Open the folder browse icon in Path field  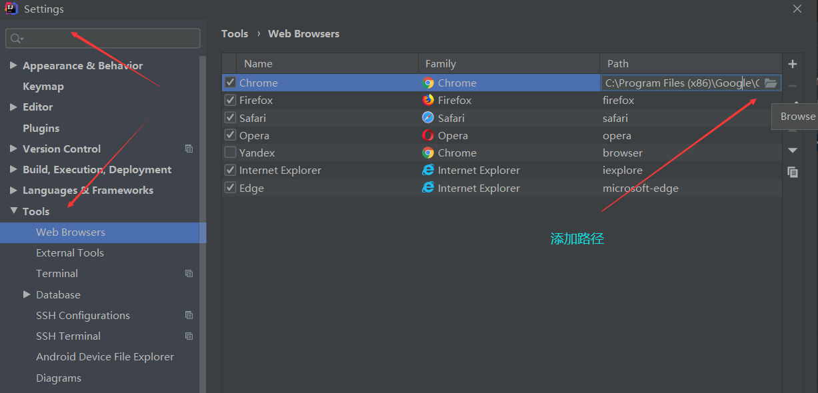click(x=771, y=83)
